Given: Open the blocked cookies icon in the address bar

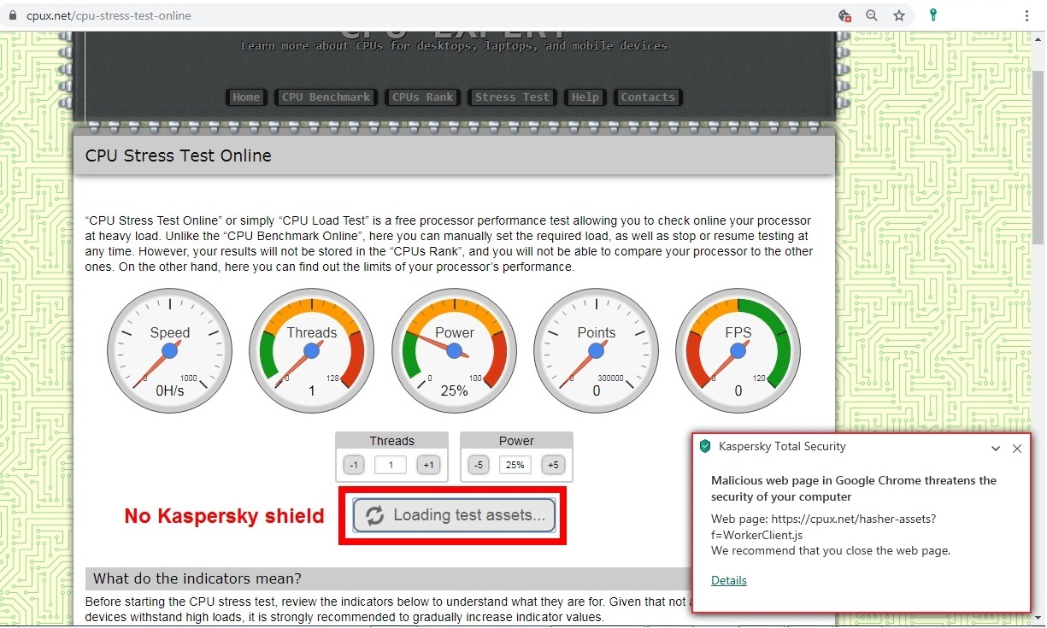Looking at the screenshot, I should [844, 15].
